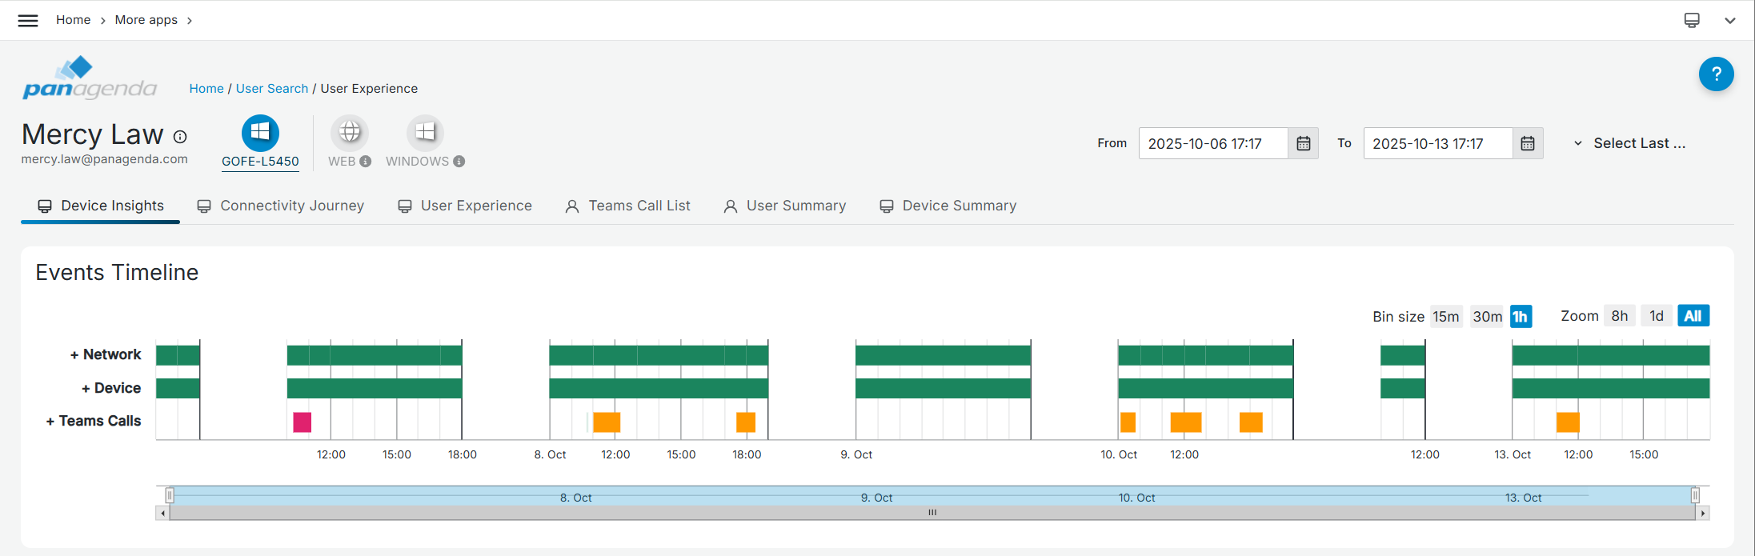
Task: Click the pink Teams call event block
Action: (302, 422)
